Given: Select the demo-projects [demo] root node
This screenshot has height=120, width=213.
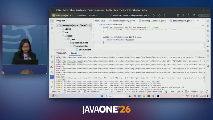Looking at the screenshot, I should (x=75, y=25).
